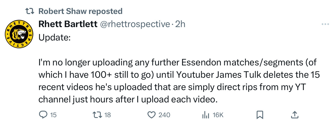The height and width of the screenshot is (126, 335).
Task: Open Rhett Bartlett's profile via display name
Action: tap(68, 24)
